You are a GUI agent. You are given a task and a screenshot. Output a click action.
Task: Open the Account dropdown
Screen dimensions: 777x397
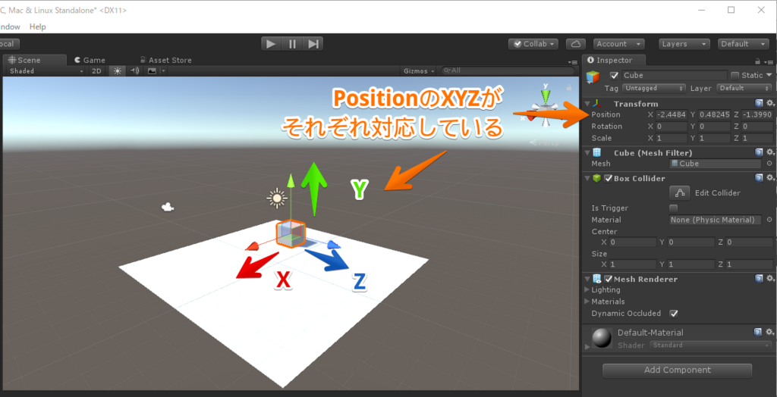(619, 44)
